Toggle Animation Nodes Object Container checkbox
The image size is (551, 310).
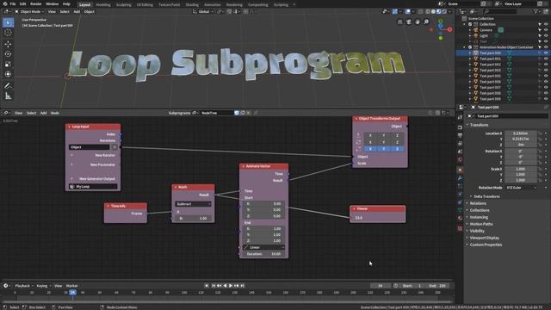(470, 47)
